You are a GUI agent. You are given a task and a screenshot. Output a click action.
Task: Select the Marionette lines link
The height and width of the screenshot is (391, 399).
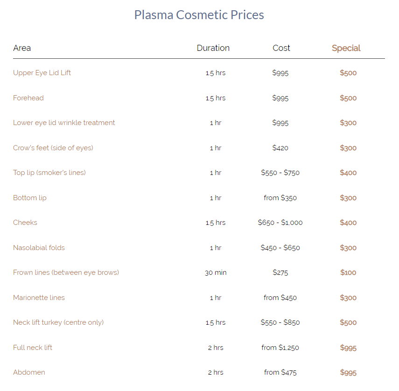click(39, 298)
